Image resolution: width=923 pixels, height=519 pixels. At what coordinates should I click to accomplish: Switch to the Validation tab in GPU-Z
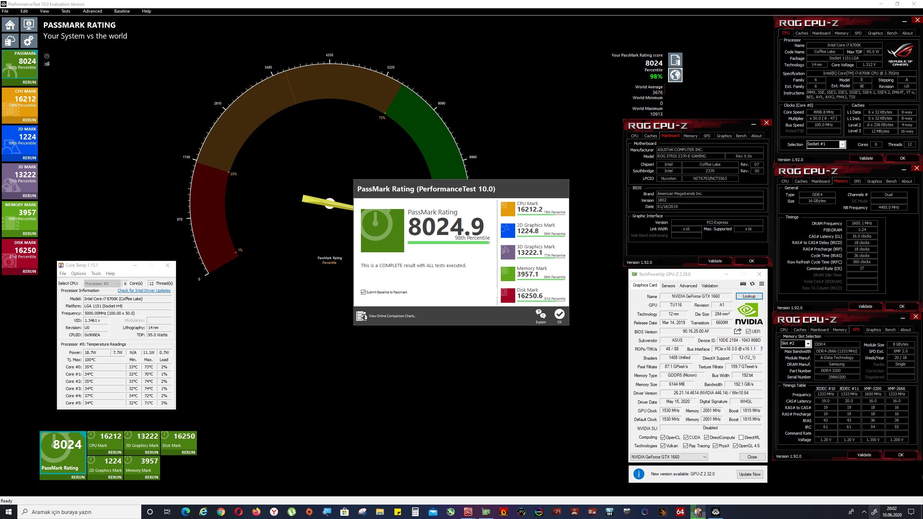(x=710, y=285)
